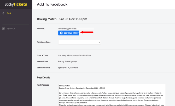
Task: Click the StickyTickets logo
Action: pos(16,4)
